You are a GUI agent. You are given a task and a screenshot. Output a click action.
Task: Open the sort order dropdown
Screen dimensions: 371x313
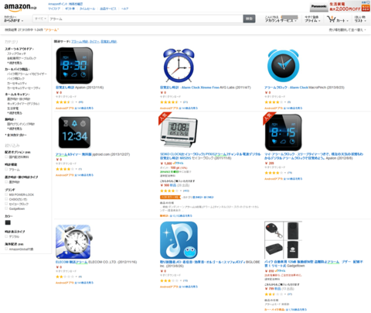[x=347, y=30]
